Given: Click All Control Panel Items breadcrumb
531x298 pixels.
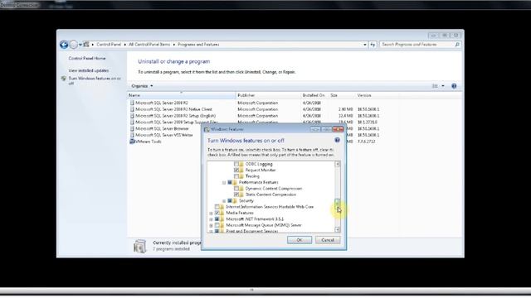Looking at the screenshot, I should pos(149,45).
